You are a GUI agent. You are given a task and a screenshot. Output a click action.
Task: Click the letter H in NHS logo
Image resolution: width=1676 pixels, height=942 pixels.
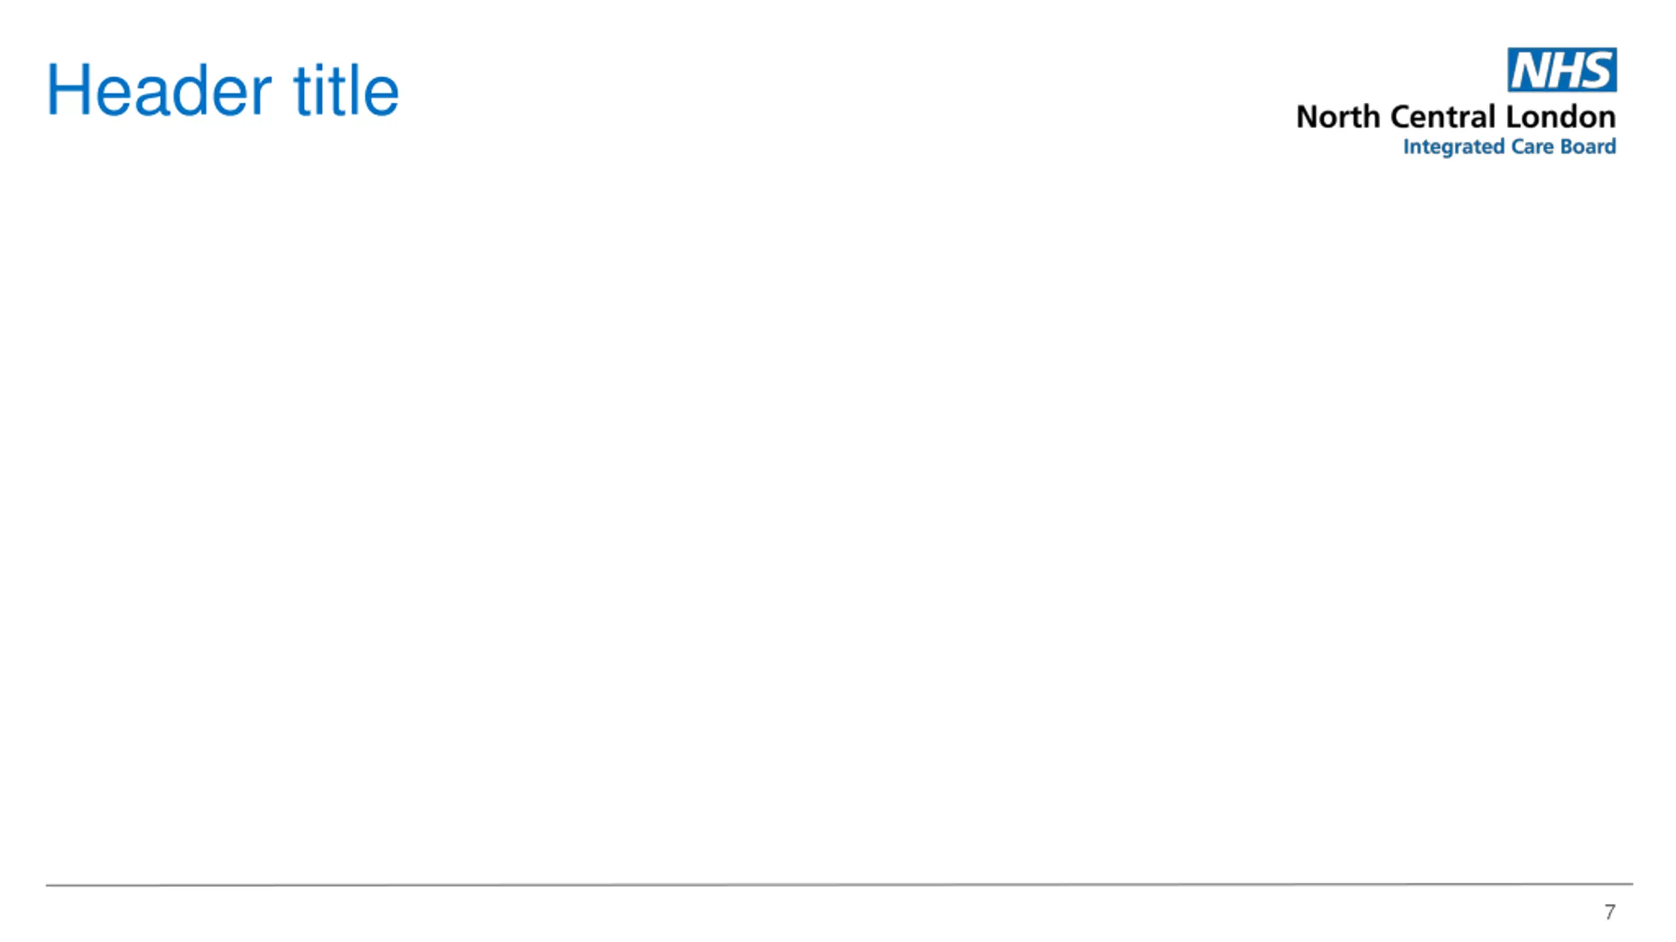coord(1565,70)
